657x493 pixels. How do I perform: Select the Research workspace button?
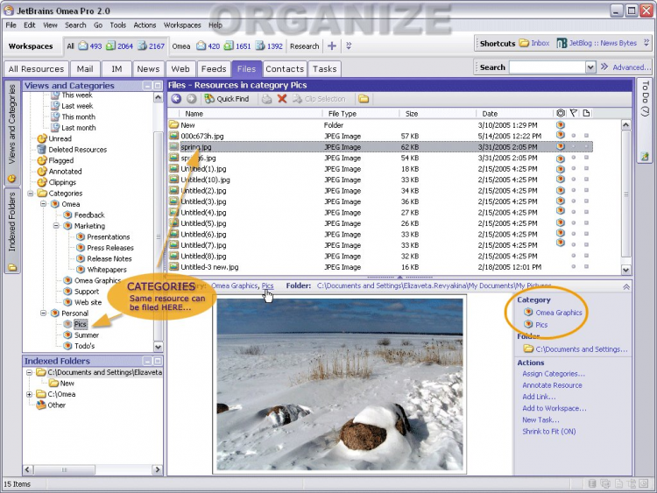pyautogui.click(x=304, y=46)
